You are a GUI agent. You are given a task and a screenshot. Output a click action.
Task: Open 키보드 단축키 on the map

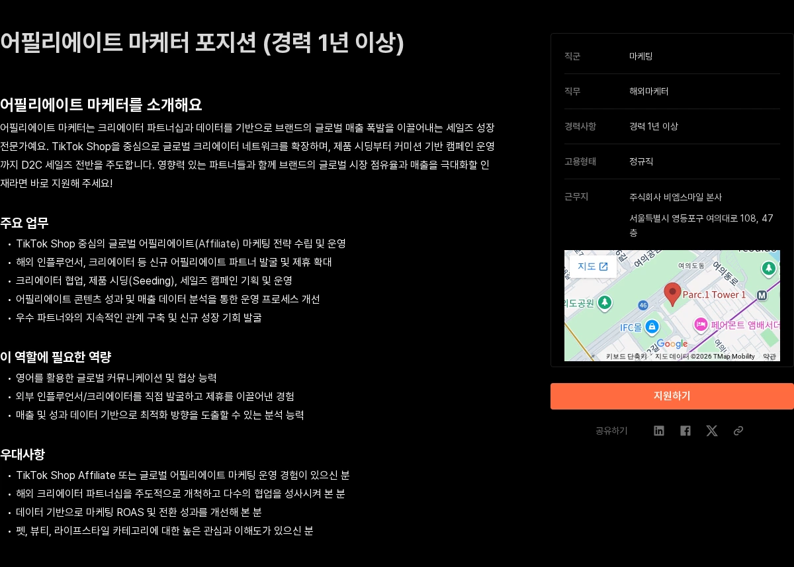tap(626, 357)
